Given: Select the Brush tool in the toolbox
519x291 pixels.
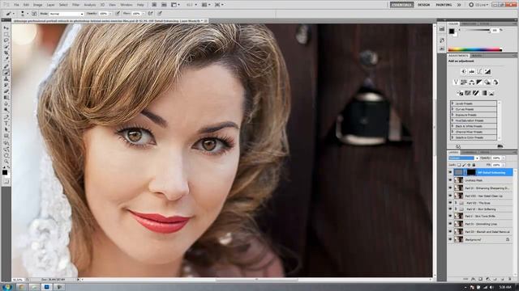Looking at the screenshot, I should (x=6, y=72).
